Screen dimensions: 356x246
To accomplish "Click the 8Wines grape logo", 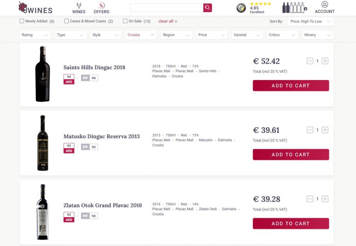I will coord(35,8).
